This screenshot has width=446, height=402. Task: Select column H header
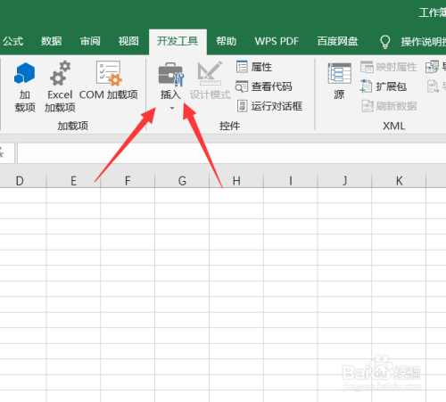(236, 181)
